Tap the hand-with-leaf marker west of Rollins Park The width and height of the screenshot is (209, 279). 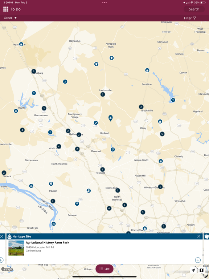[x=89, y=191]
